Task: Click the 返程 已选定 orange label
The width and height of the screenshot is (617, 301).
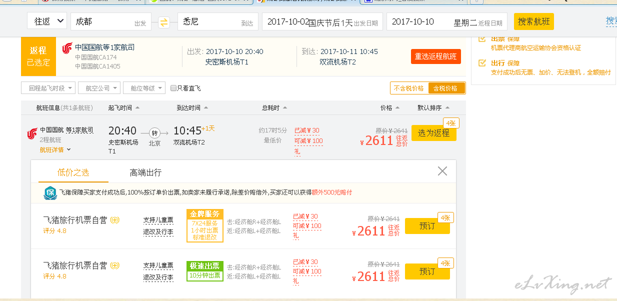Action: [38, 56]
